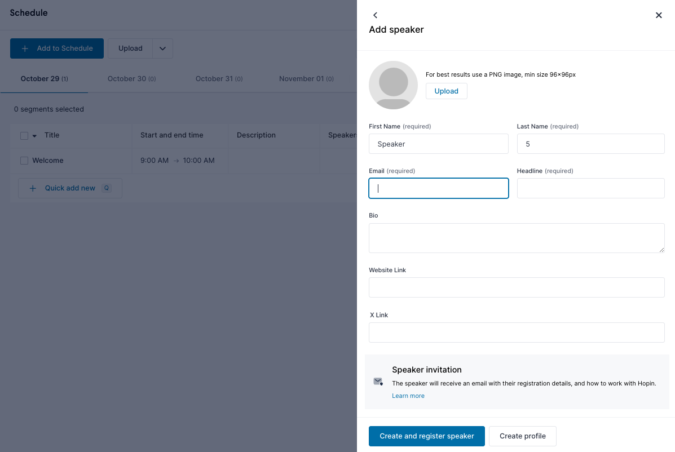
Task: Open the select-all dropdown caret
Action: pos(34,136)
